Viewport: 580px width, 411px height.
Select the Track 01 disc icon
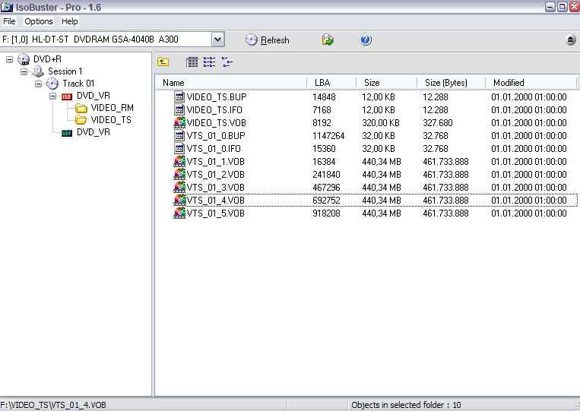(x=52, y=84)
